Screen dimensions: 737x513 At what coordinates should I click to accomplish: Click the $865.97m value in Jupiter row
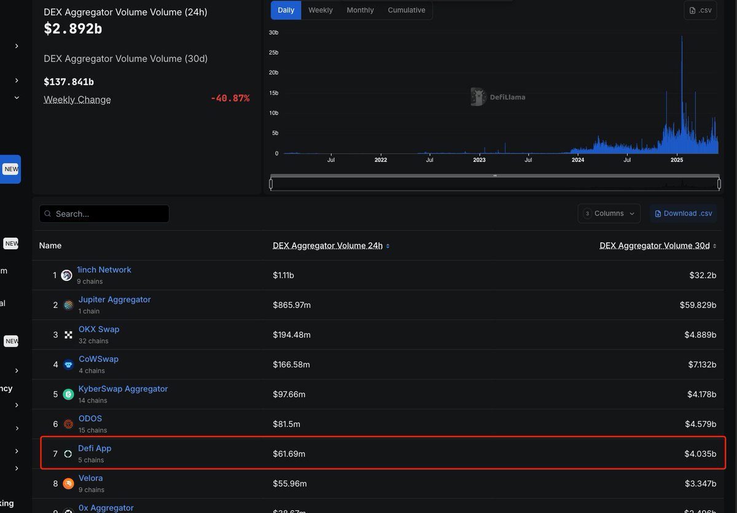coord(292,305)
